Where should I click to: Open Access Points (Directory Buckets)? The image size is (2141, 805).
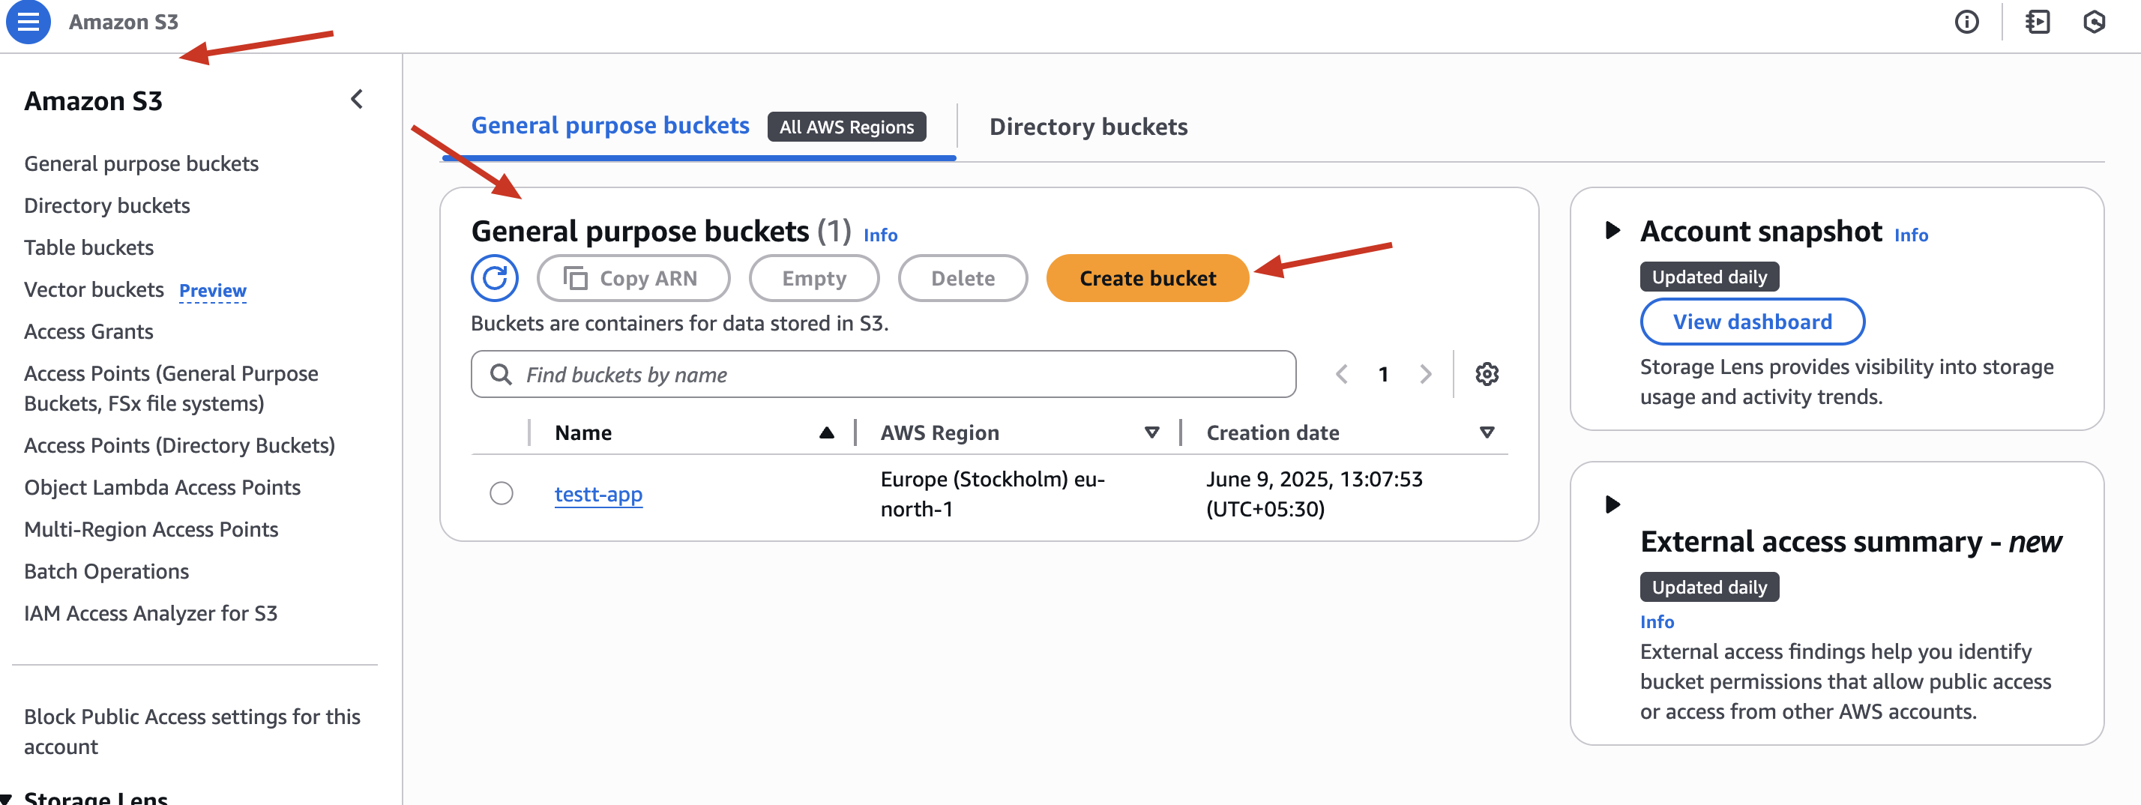(179, 446)
